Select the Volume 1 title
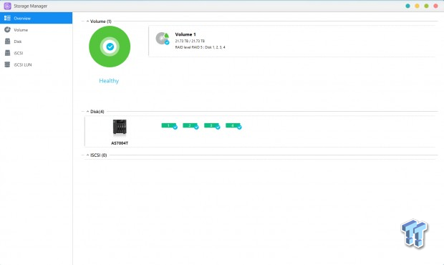 click(x=185, y=34)
